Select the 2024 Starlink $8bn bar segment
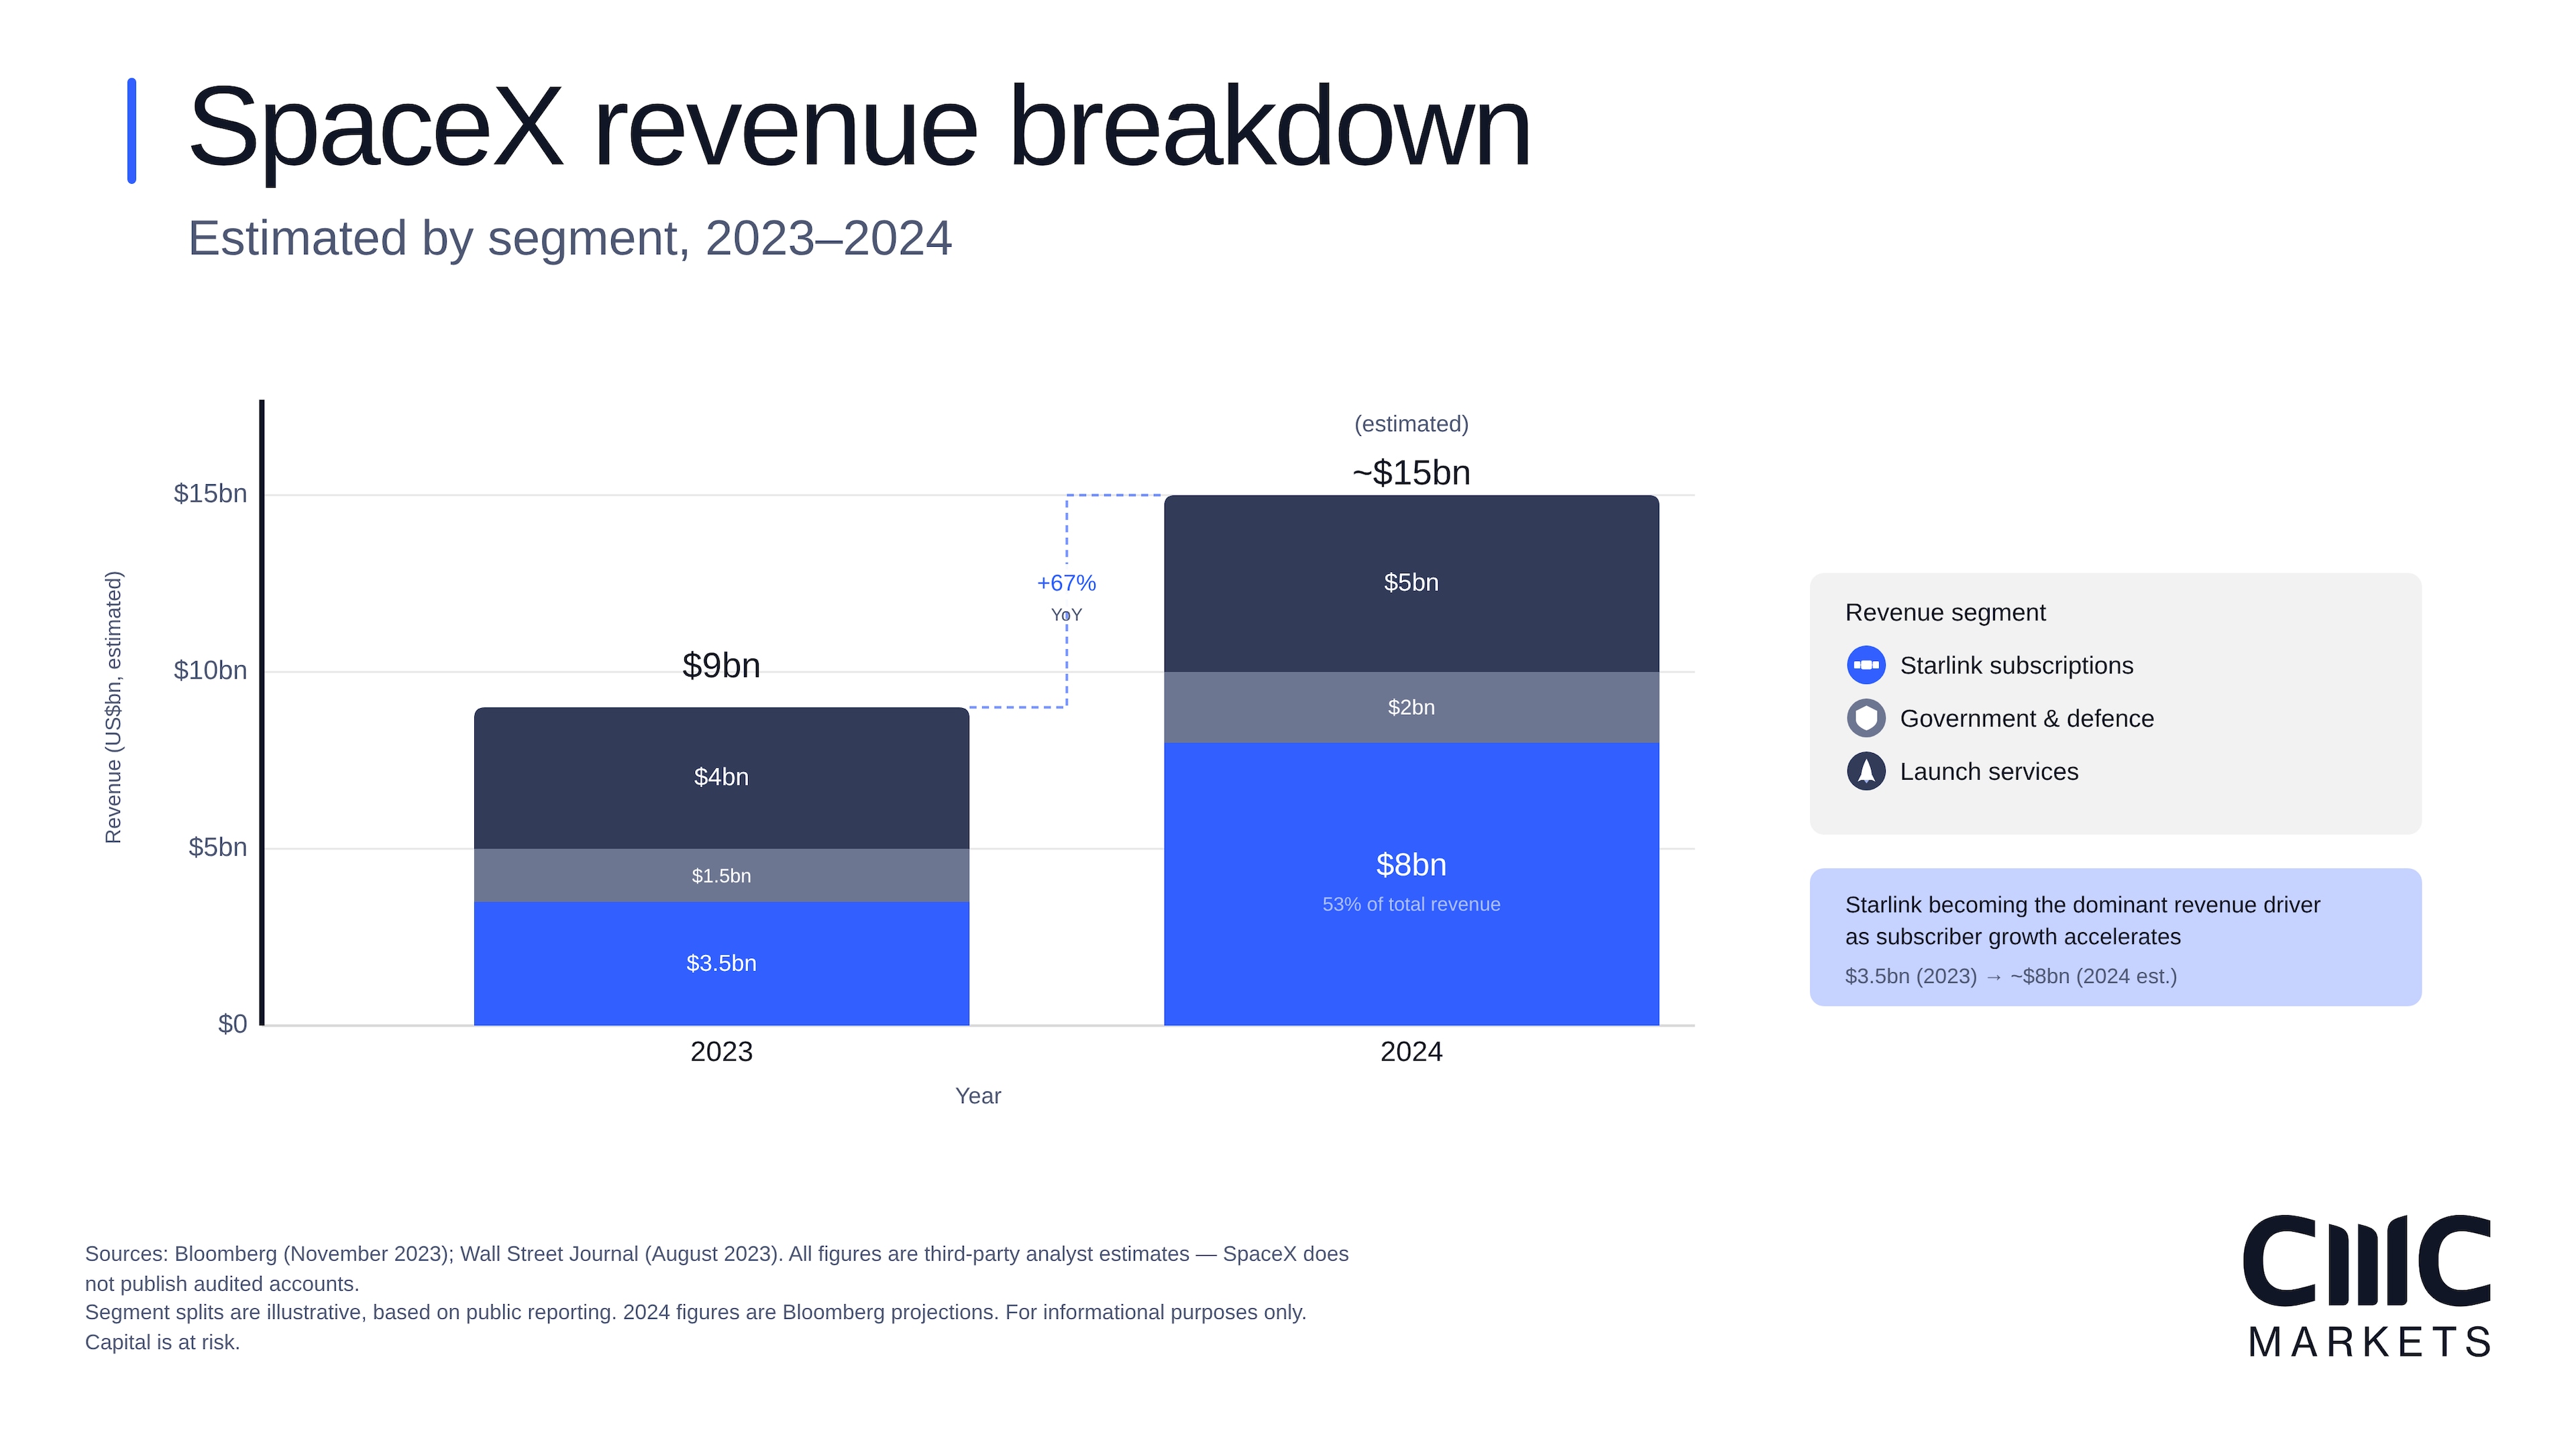This screenshot has height=1443, width=2576. click(1411, 883)
